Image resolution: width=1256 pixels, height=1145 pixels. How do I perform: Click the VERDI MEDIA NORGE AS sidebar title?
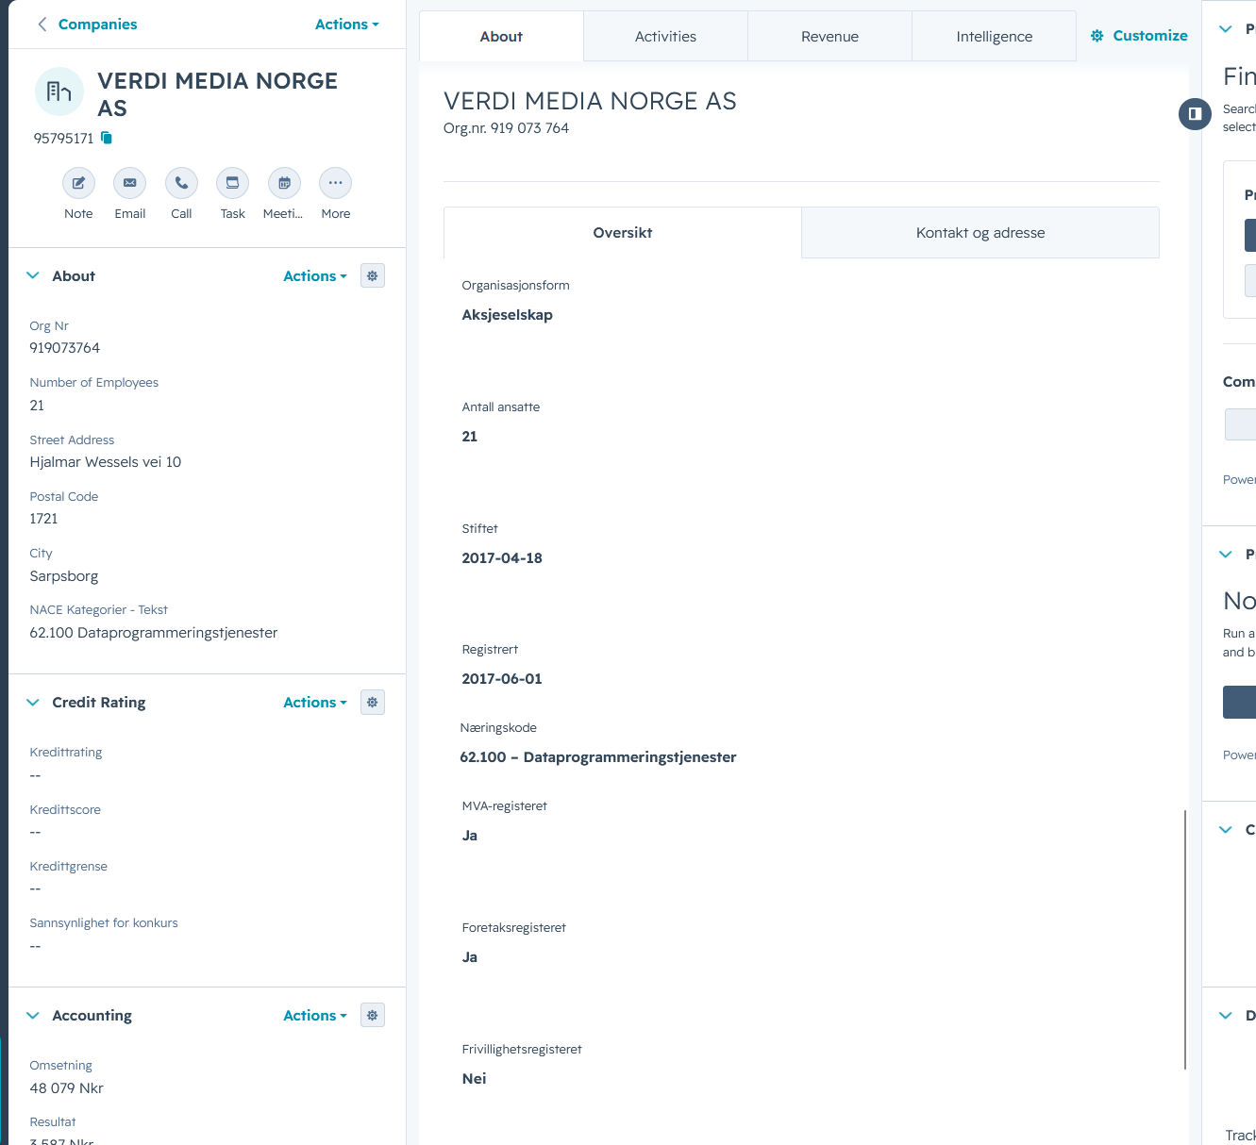pos(217,94)
